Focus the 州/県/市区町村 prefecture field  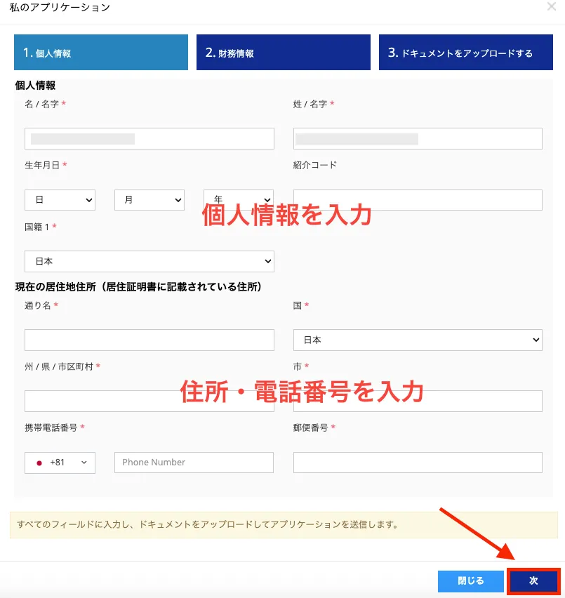pos(149,400)
